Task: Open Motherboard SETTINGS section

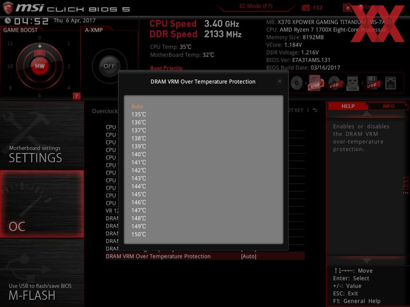Action: pyautogui.click(x=42, y=135)
